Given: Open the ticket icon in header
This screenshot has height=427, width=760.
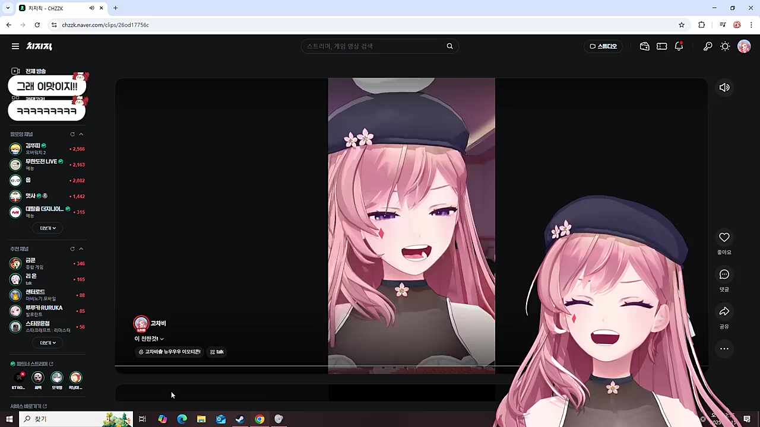Looking at the screenshot, I should [x=661, y=46].
